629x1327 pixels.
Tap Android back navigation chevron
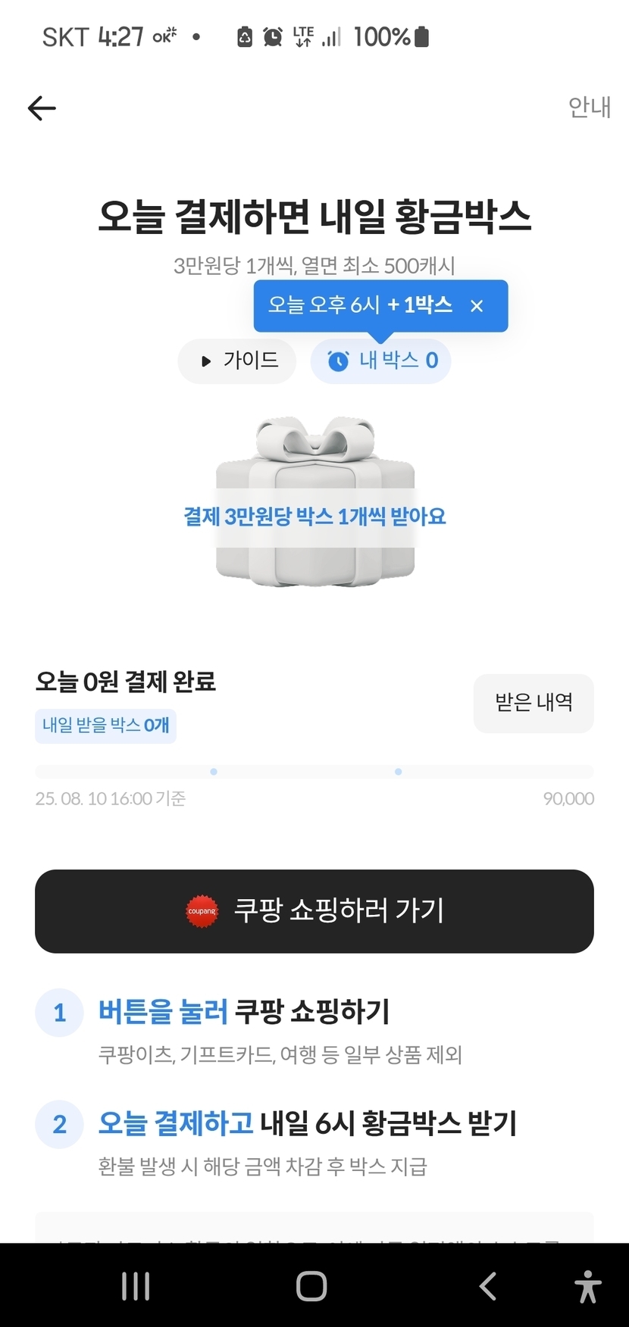click(x=488, y=1286)
